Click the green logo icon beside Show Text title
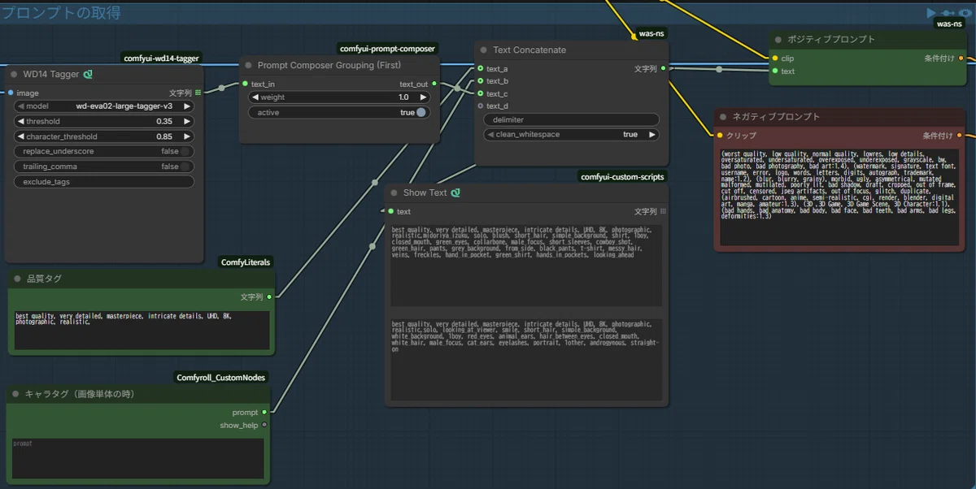This screenshot has height=489, width=976. click(x=455, y=193)
